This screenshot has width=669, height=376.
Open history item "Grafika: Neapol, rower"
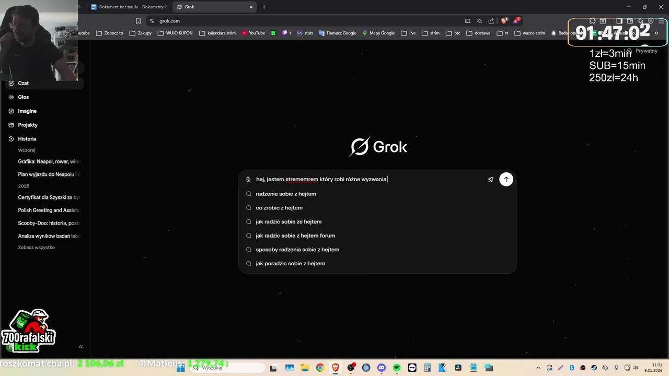[49, 161]
